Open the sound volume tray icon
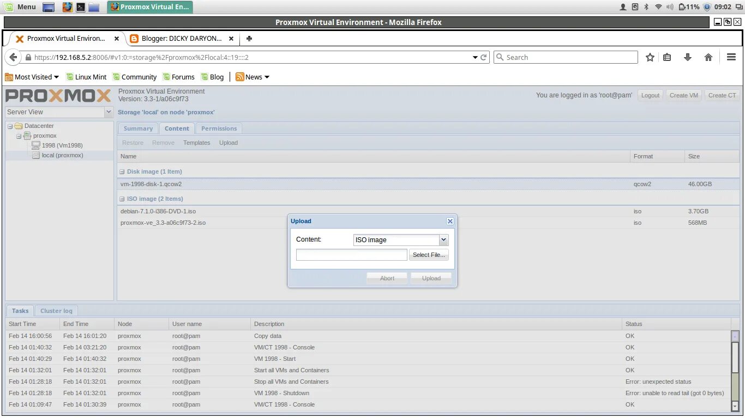Image resolution: width=745 pixels, height=418 pixels. (x=670, y=7)
